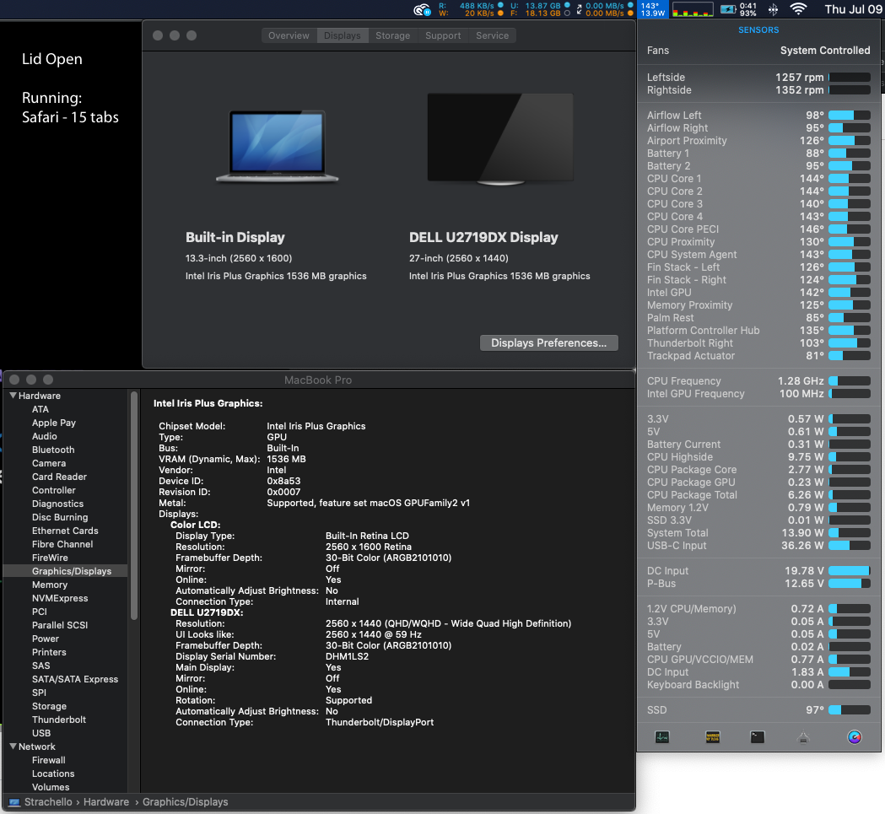Collapse the Network section in sidebar
Image resolution: width=885 pixels, height=814 pixels.
coord(13,747)
